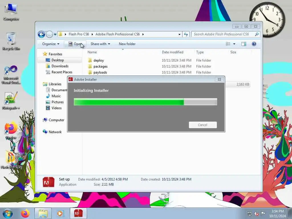Screen dimensions: 292x219
Task: Click the desktop clock gadget
Action: pos(267,19)
